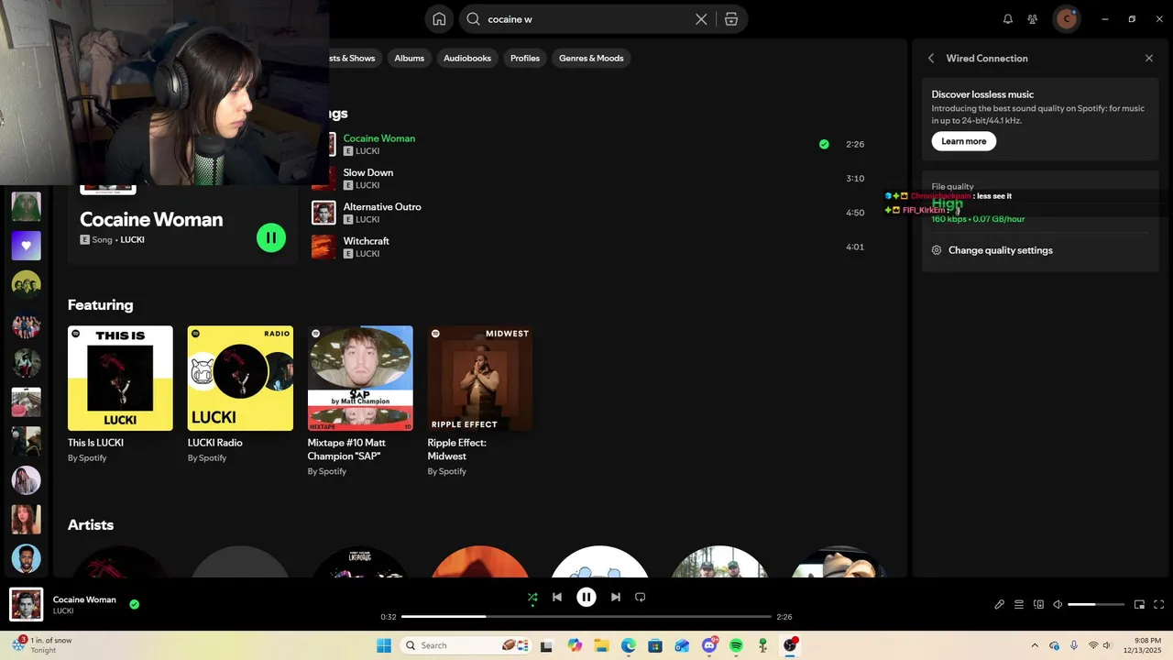
Task: Select the Profiles filter tab
Action: [x=525, y=58]
